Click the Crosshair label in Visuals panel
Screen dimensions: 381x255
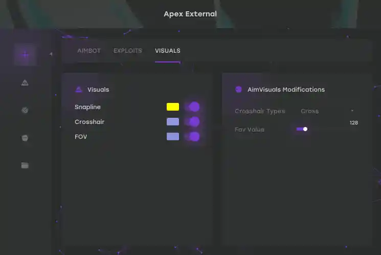(89, 122)
